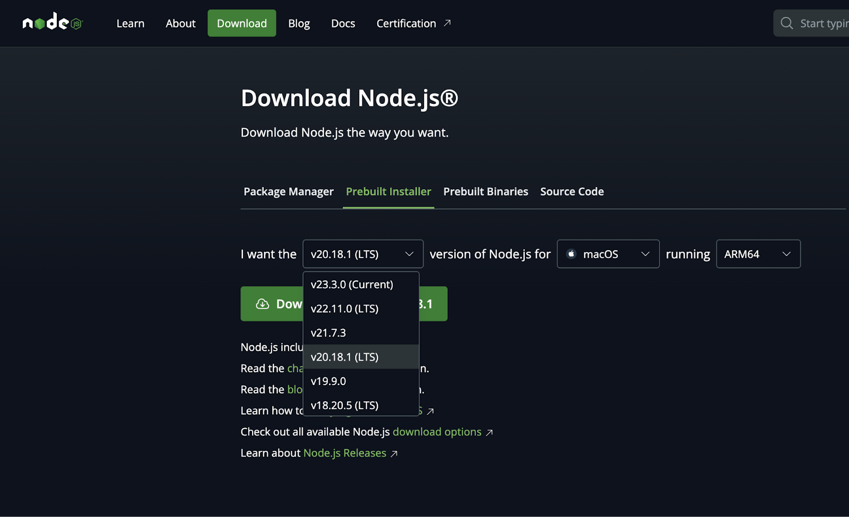Viewport: 849px width, 517px height.
Task: Open the Node.js Releases link
Action: coord(345,453)
